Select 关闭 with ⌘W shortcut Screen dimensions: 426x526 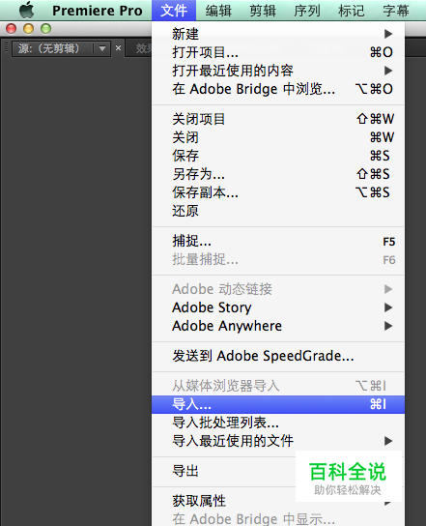click(278, 137)
